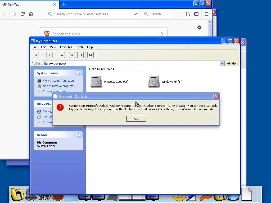Click the Forward arrow in My Computer toolbar

tap(49, 55)
